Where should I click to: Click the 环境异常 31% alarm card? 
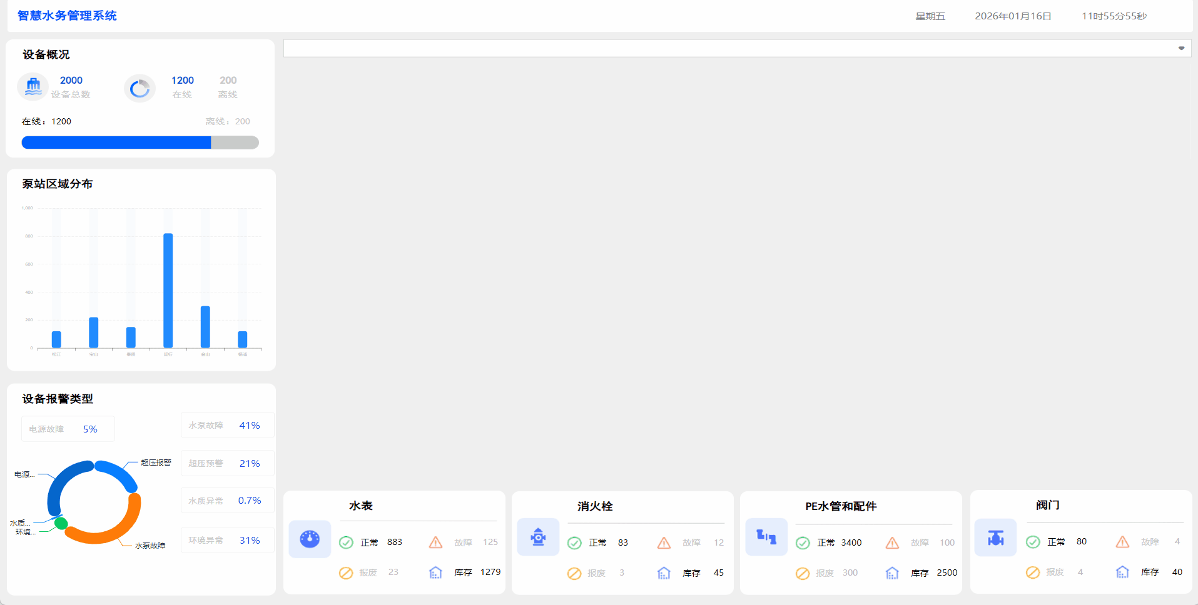[x=227, y=541]
